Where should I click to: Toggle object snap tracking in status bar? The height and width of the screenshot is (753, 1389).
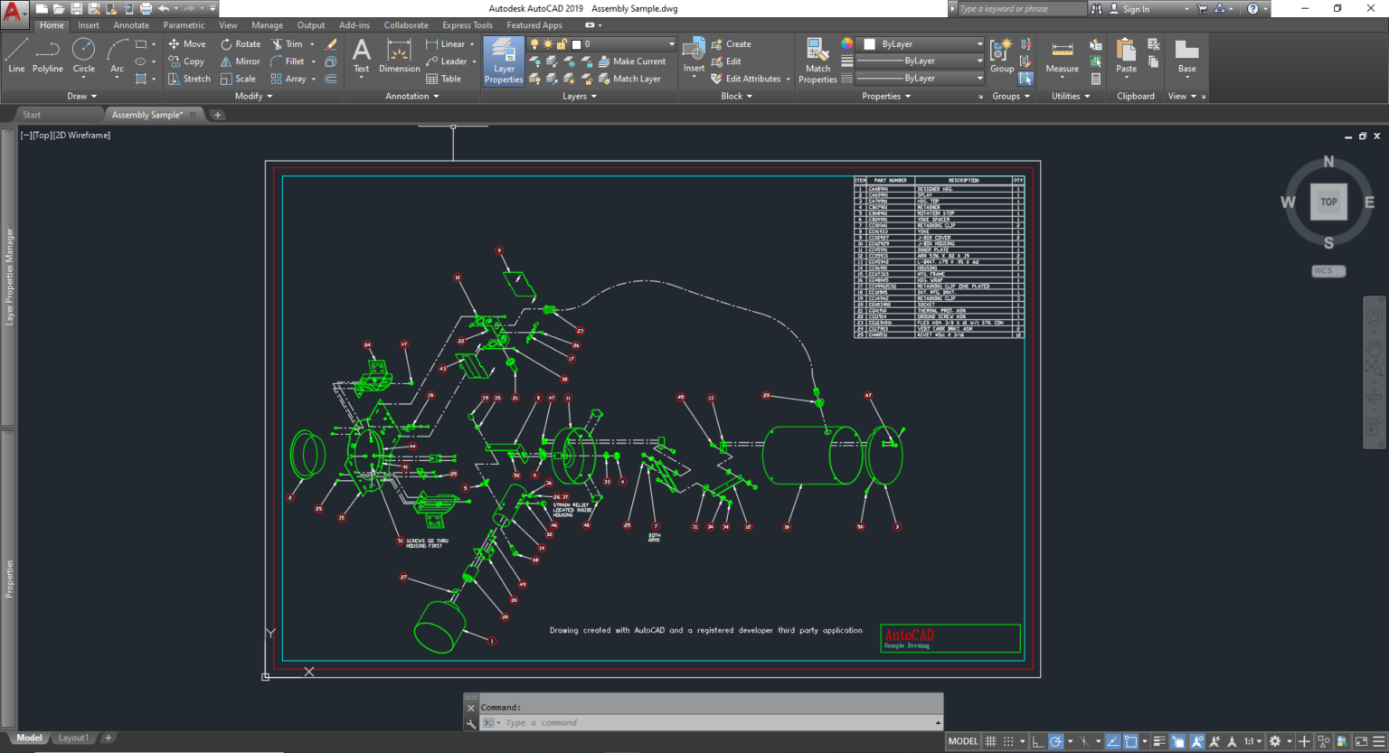point(1113,741)
